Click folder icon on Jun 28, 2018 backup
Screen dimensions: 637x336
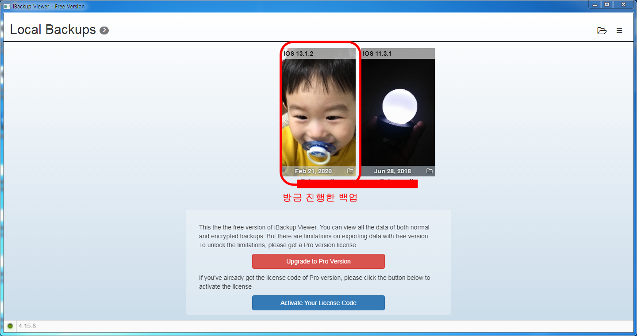(429, 171)
